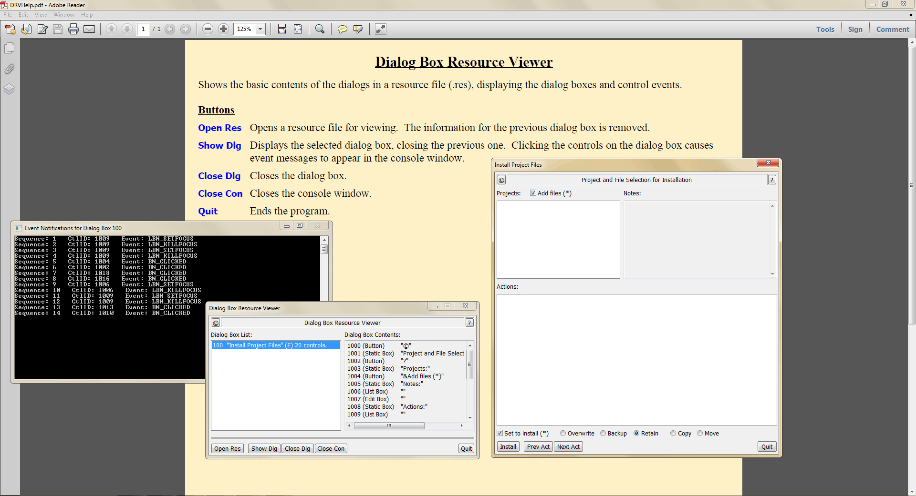Open the attachments paperclip panel
Viewport: 916px width, 496px height.
tap(9, 69)
